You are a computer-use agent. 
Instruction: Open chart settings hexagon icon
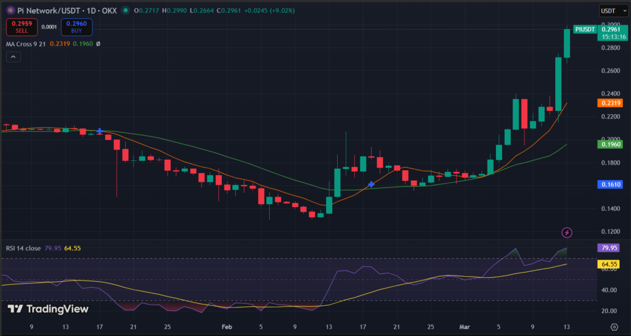[x=614, y=327]
